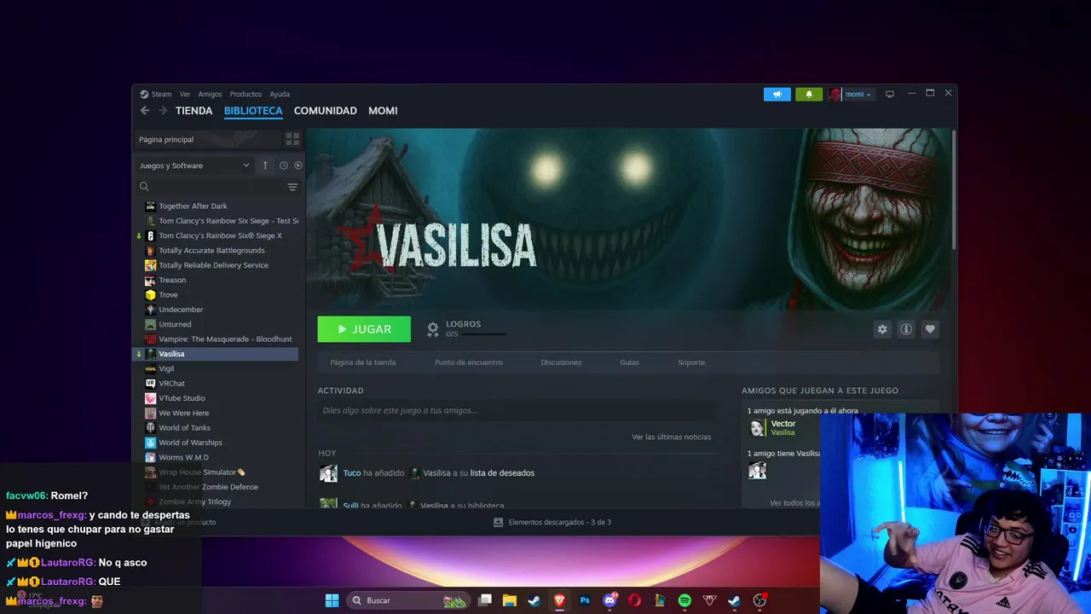Go to the TIENDA tab
The height and width of the screenshot is (614, 1091).
click(193, 111)
